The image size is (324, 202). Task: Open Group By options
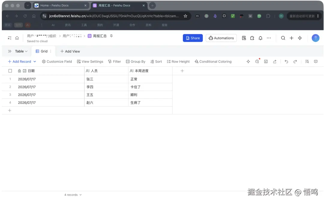[136, 62]
